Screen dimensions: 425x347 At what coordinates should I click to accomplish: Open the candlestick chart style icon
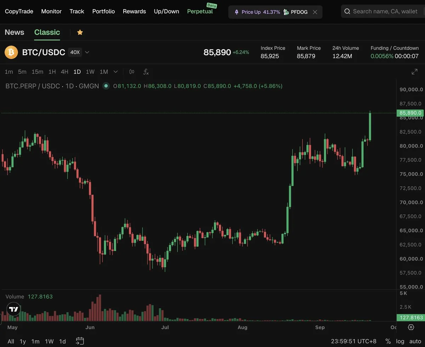tap(132, 72)
